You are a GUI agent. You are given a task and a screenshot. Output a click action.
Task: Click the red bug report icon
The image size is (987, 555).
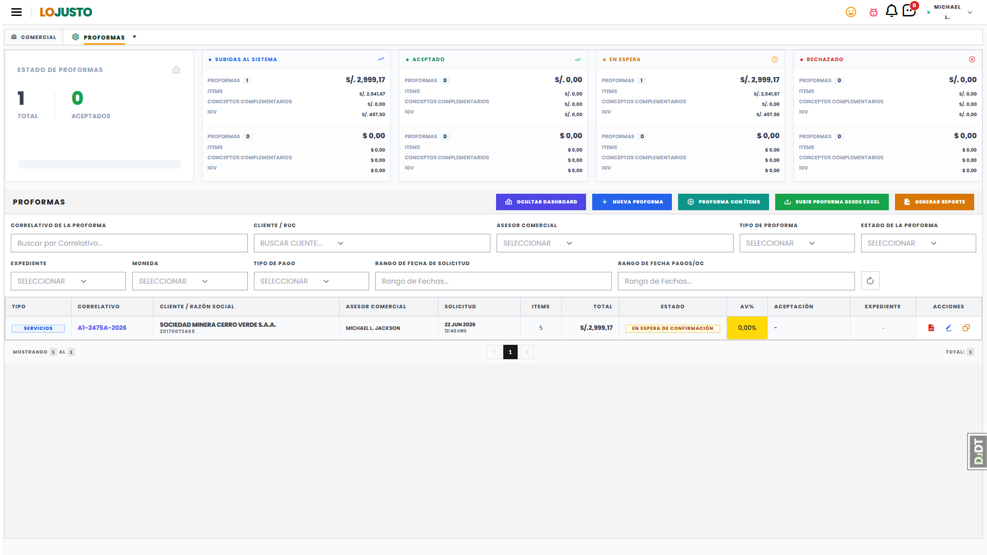tap(873, 12)
